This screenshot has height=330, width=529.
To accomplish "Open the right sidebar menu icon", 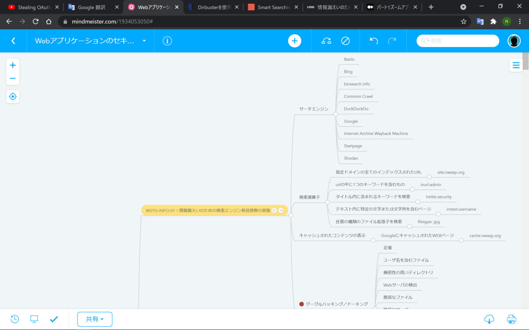I will coord(516,65).
